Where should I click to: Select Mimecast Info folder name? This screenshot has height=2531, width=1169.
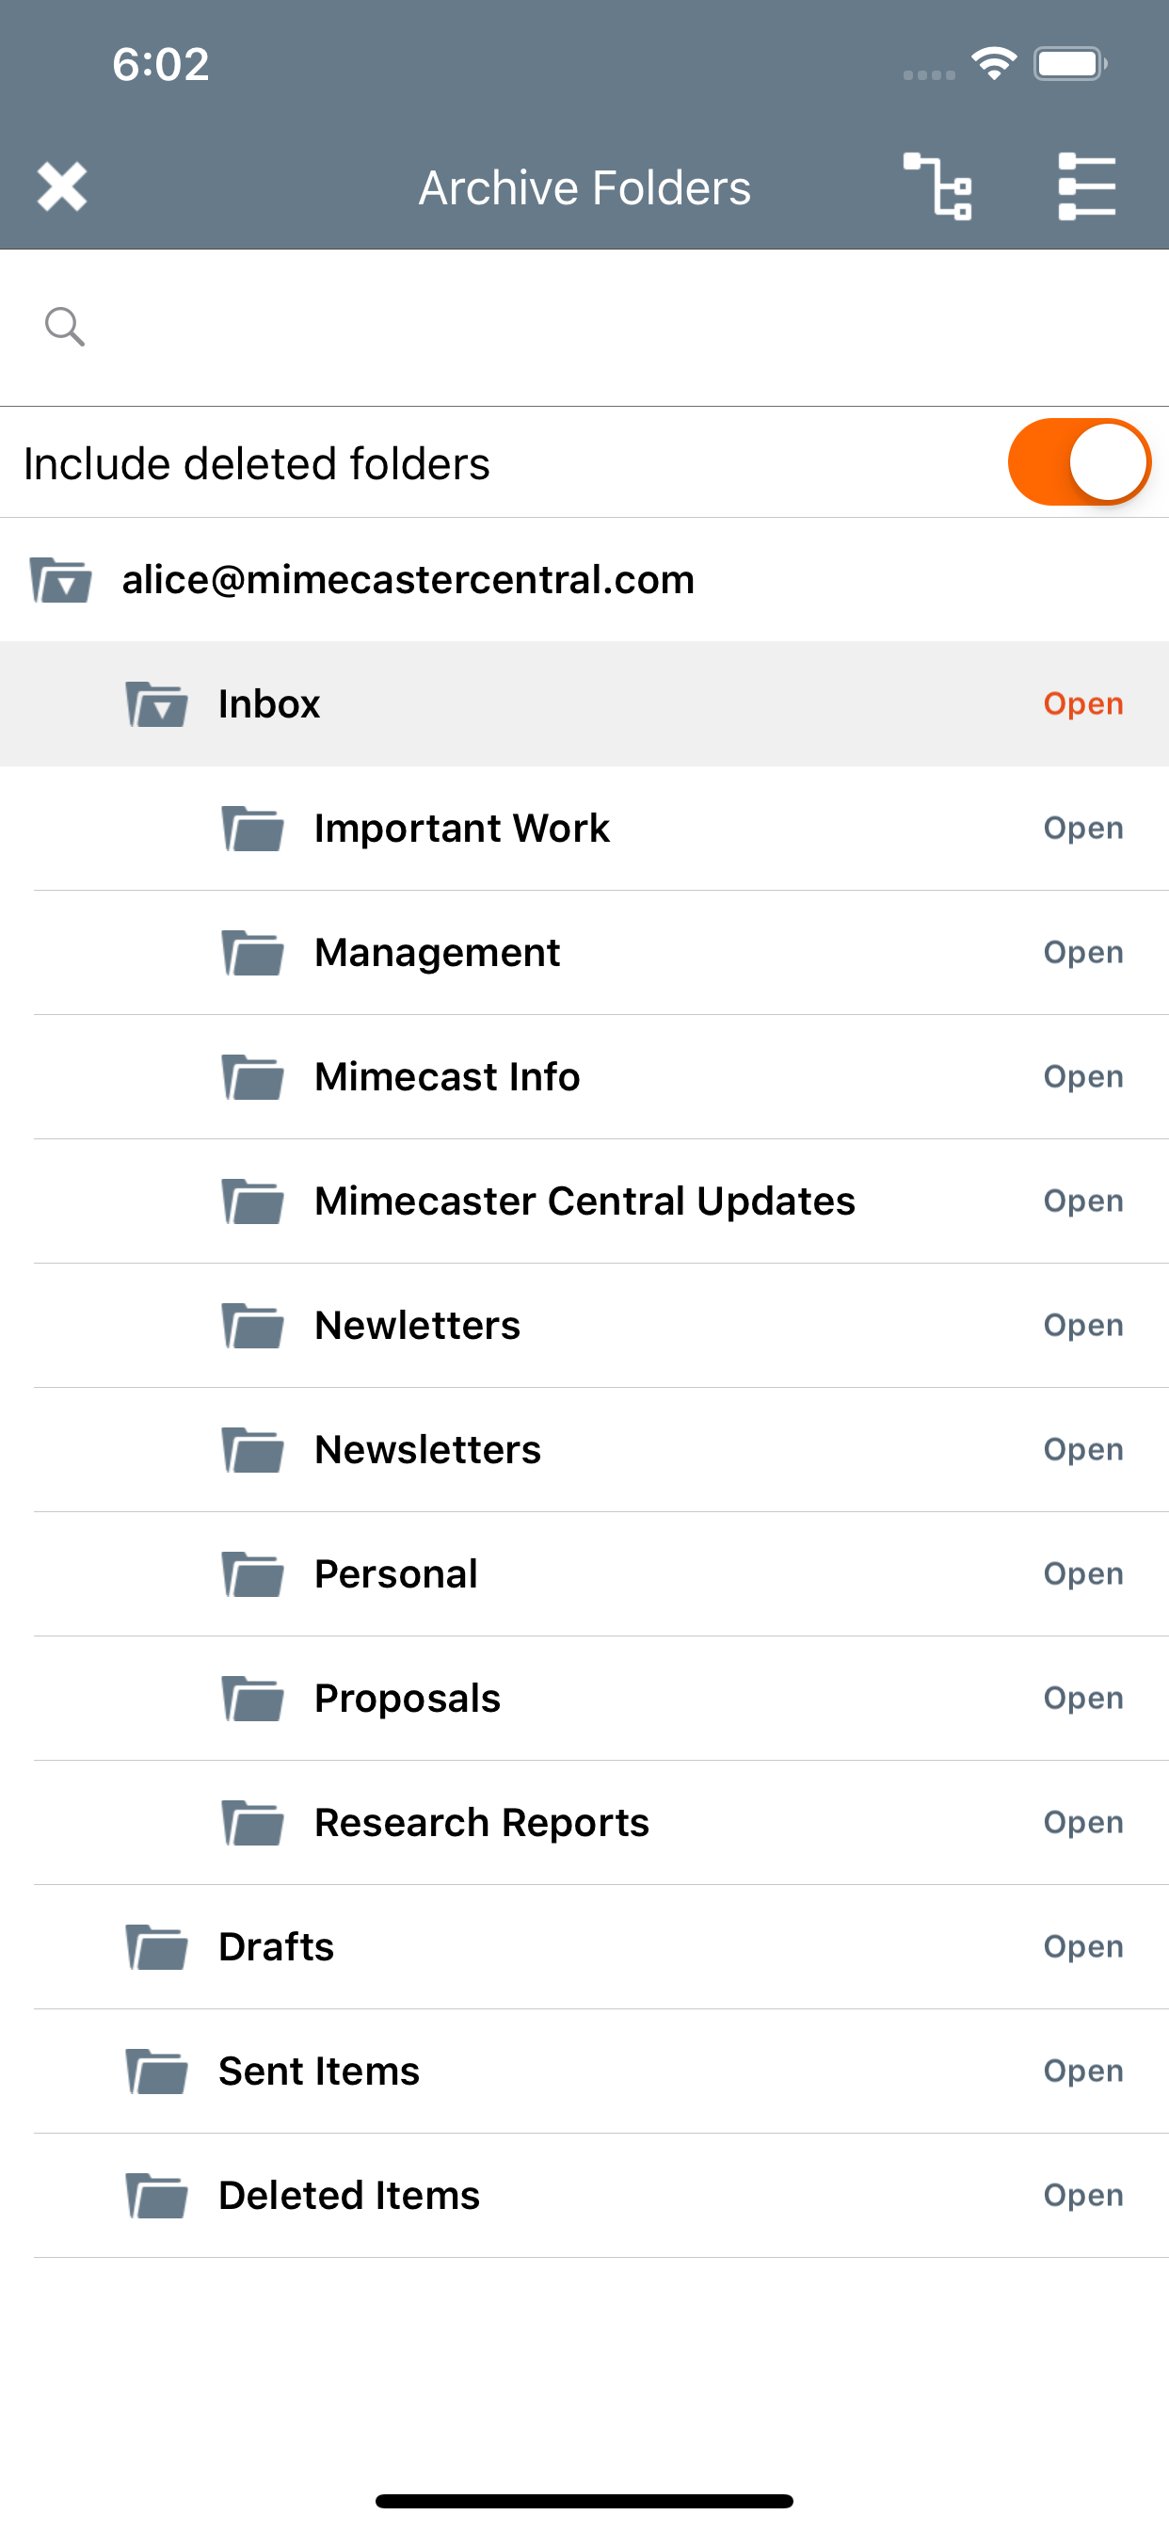click(x=447, y=1077)
